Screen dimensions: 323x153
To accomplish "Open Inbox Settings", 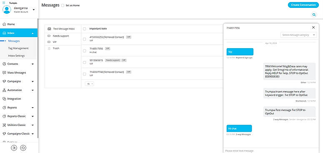I will [x=16, y=56].
